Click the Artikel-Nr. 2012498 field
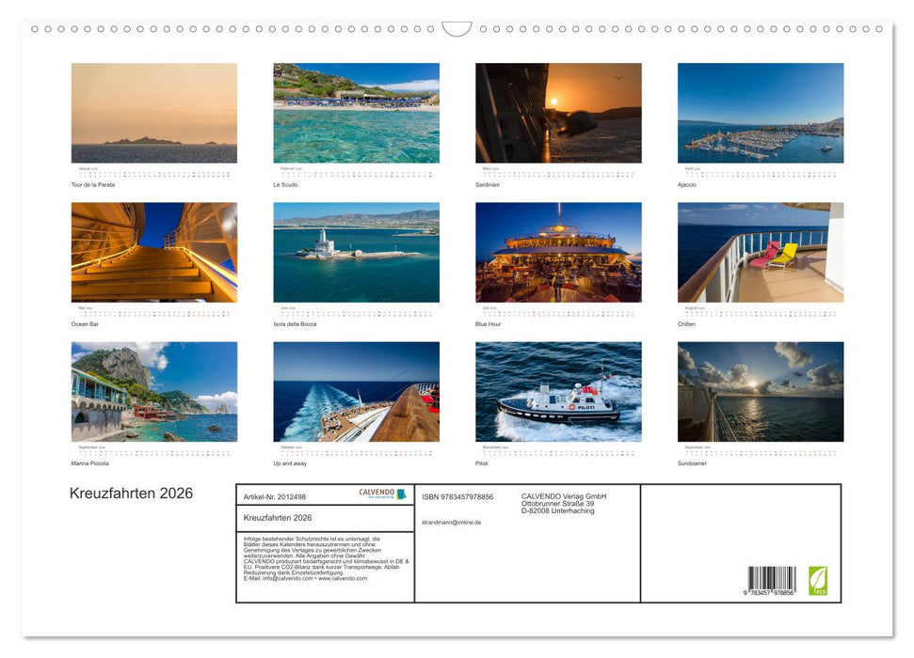The width and height of the screenshot is (914, 658). tap(275, 497)
